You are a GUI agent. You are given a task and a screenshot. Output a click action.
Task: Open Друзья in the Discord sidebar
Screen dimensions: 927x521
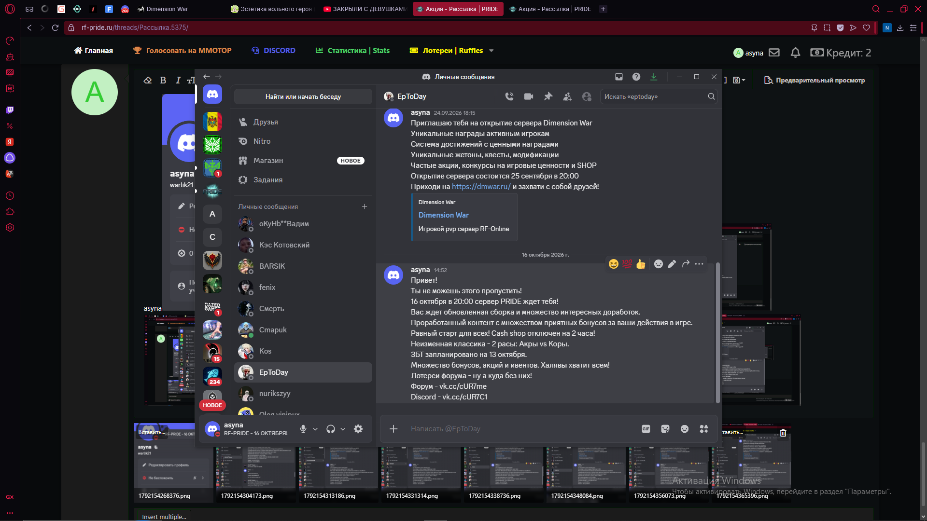(x=303, y=122)
